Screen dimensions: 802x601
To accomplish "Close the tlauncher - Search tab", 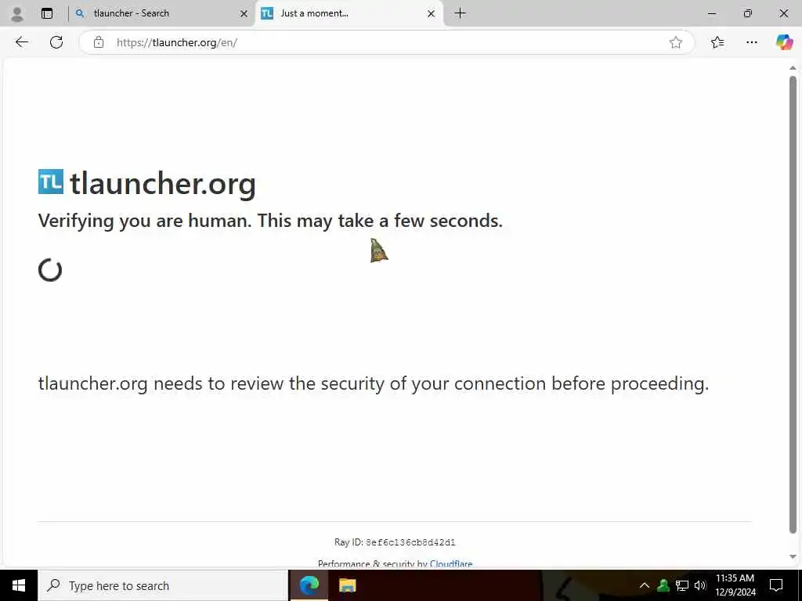I will [244, 14].
